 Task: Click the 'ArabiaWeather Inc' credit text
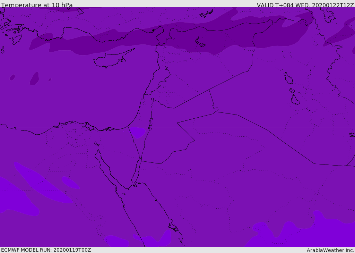pos(330,250)
